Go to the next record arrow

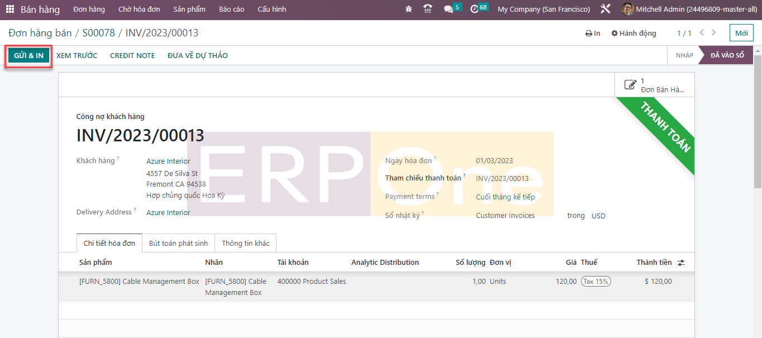click(x=713, y=33)
